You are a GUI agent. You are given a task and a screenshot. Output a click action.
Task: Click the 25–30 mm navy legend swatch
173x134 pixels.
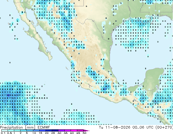pyautogui.click(x=55, y=130)
